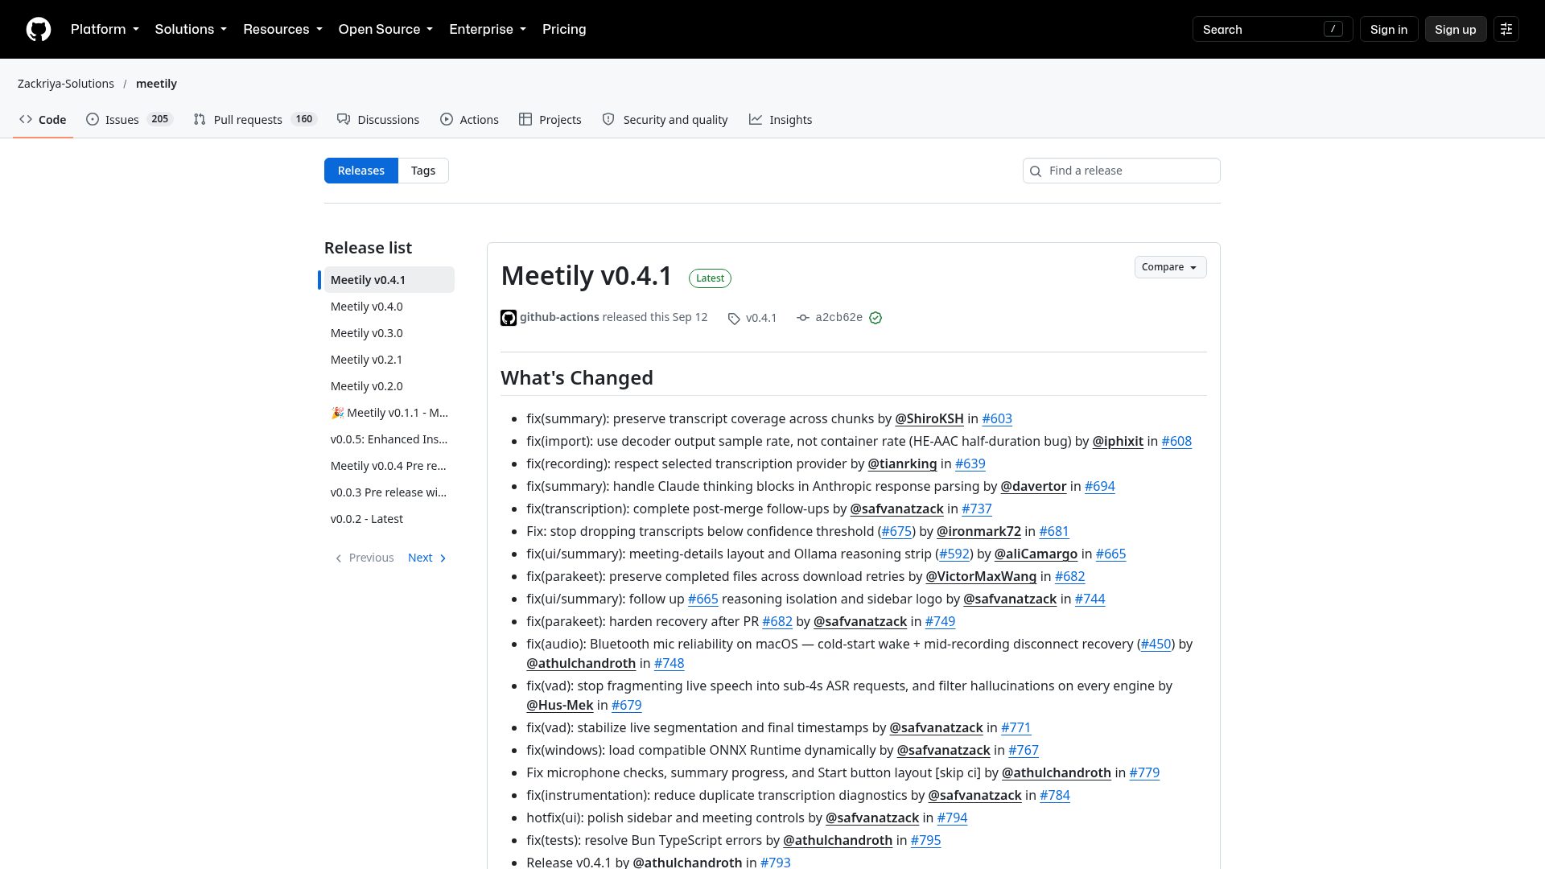The height and width of the screenshot is (869, 1545).
Task: Select v0.0.3 Pre release entry
Action: [x=389, y=492]
